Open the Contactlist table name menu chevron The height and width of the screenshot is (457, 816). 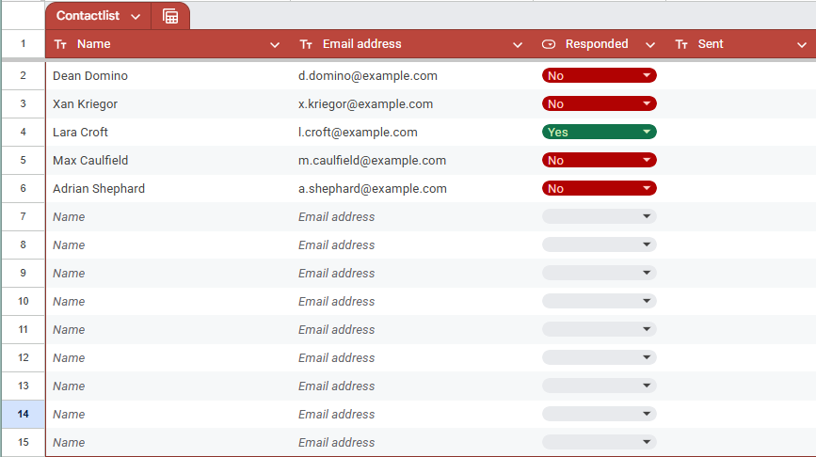tap(136, 16)
